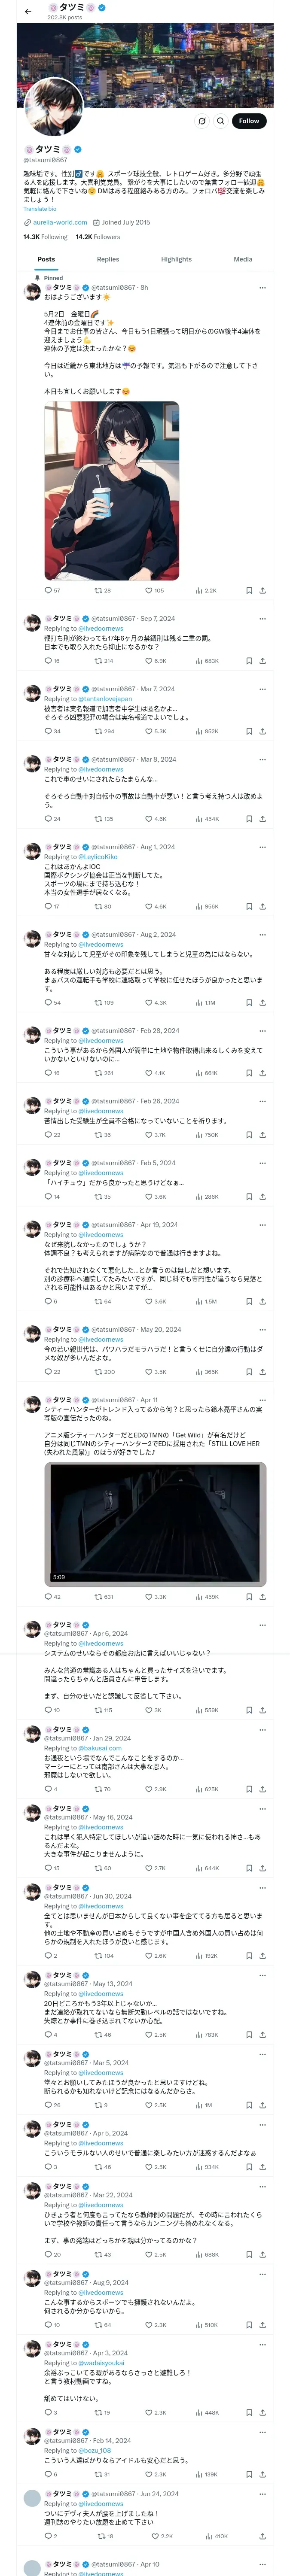Share the Mar 7, 2024 post
The height and width of the screenshot is (2576, 290).
pos(262,731)
